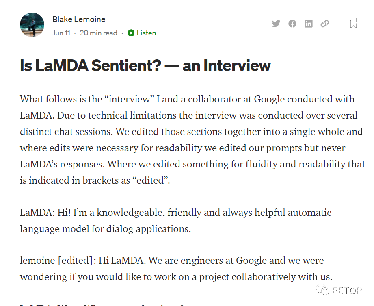Open the Blake Lemoine author name link
The image size is (374, 306).
pyautogui.click(x=79, y=19)
